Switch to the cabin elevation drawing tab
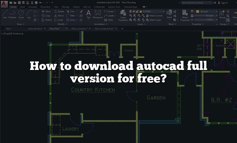Screen dimensions: 237x143 [x=35, y=29]
